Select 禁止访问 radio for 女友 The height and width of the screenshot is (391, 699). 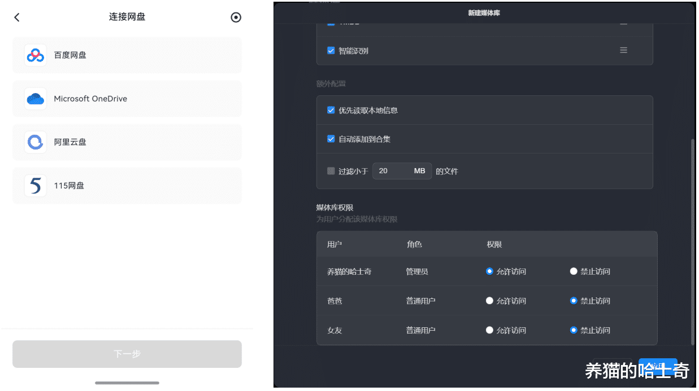pyautogui.click(x=574, y=330)
